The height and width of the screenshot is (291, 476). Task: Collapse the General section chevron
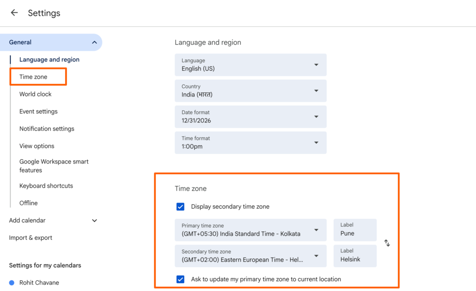tap(94, 42)
